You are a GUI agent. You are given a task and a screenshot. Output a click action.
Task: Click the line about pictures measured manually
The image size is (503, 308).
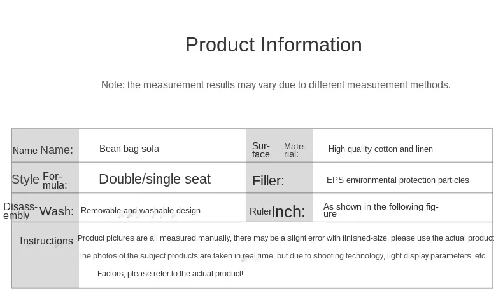coord(285,238)
